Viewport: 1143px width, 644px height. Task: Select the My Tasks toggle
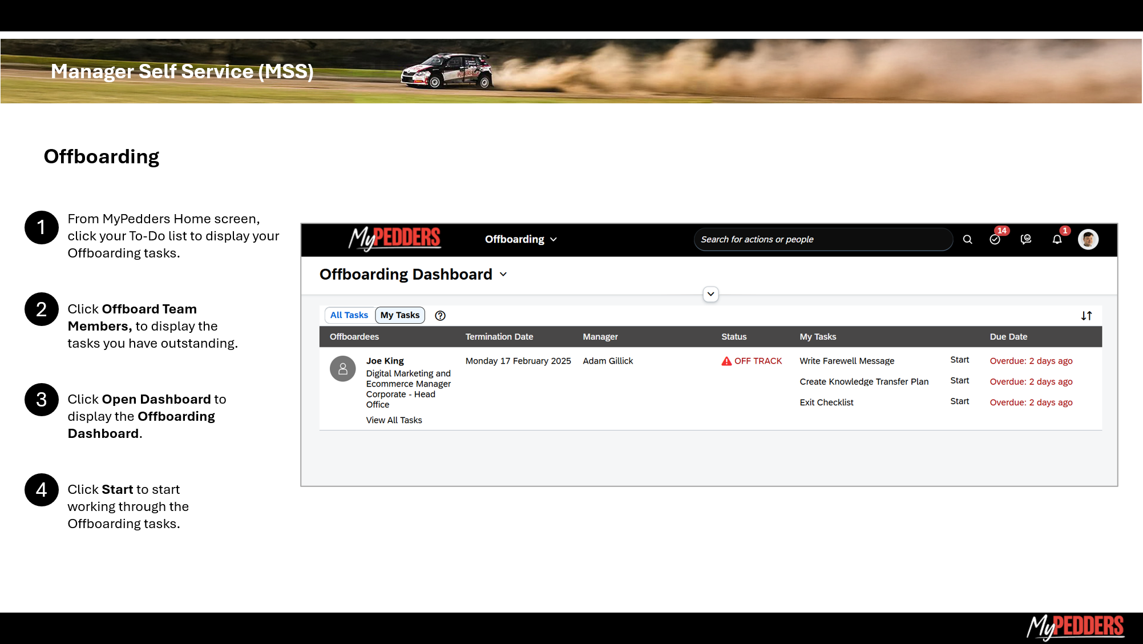399,315
